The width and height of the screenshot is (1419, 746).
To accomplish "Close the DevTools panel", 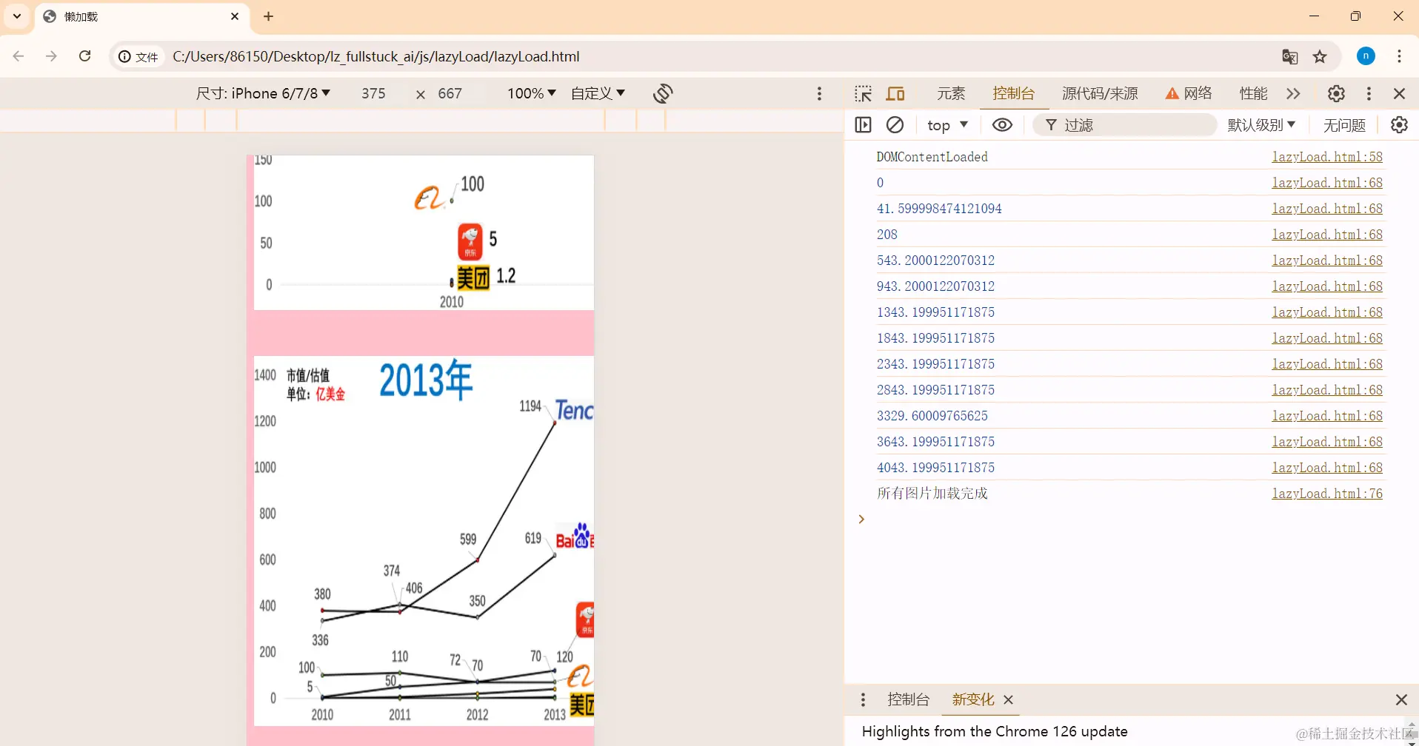I will click(1399, 93).
